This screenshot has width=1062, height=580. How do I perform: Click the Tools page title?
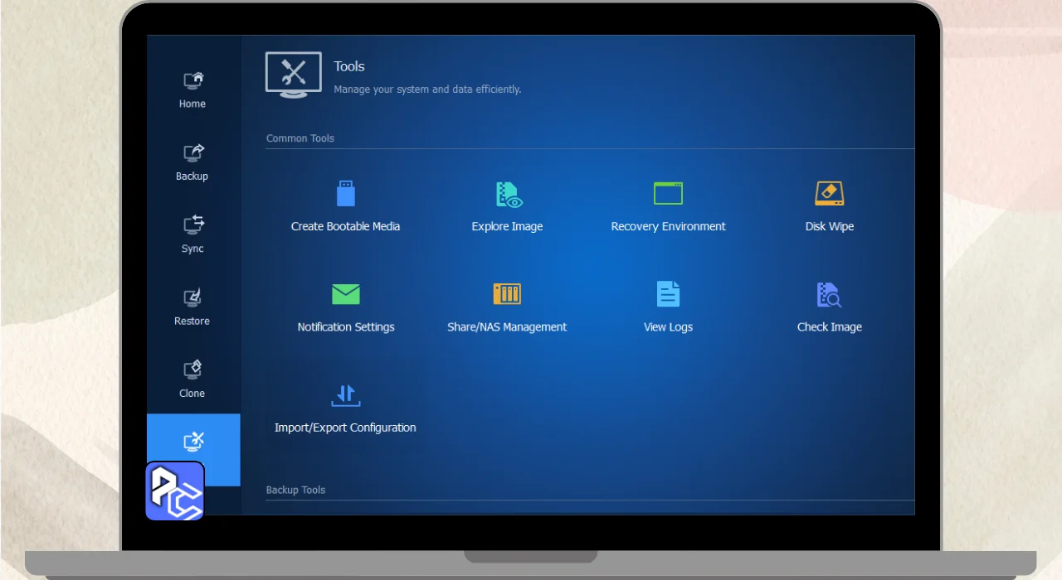349,66
